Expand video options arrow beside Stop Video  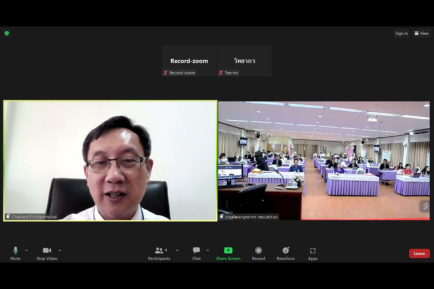(x=60, y=250)
